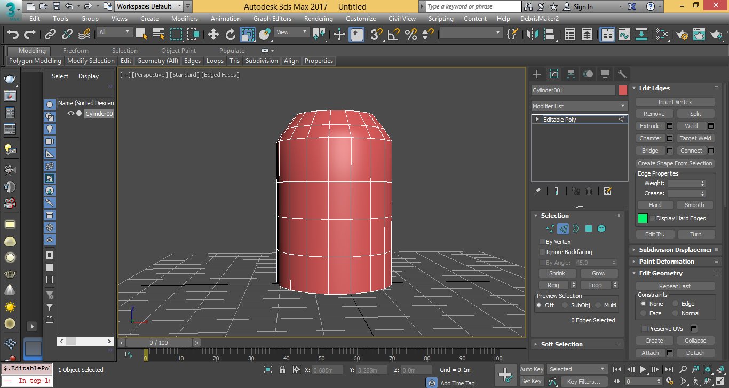Select Polygon sub-object level icon
Screen dimensions: 729x388
point(589,228)
